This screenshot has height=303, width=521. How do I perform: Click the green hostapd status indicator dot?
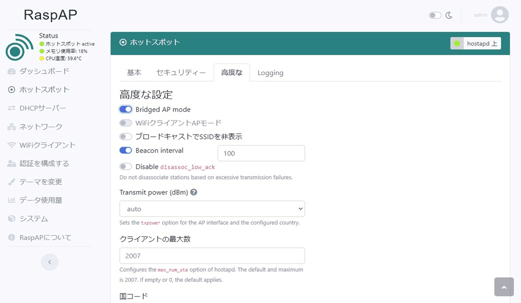click(456, 43)
